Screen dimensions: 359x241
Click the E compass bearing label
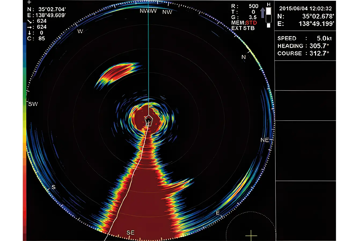point(218,213)
